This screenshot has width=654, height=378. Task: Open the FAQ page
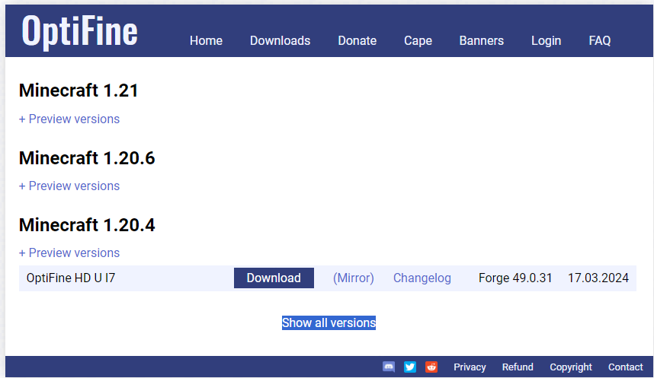click(x=599, y=41)
